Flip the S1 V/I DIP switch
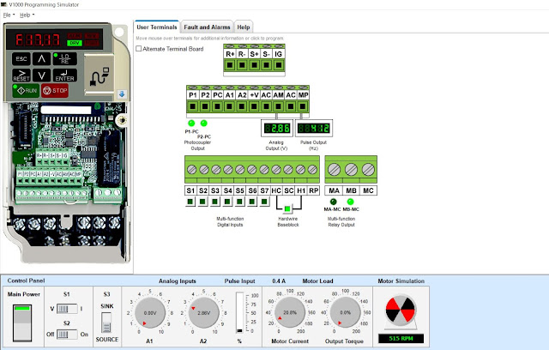Screen dimensions: 549x350 (x=67, y=309)
